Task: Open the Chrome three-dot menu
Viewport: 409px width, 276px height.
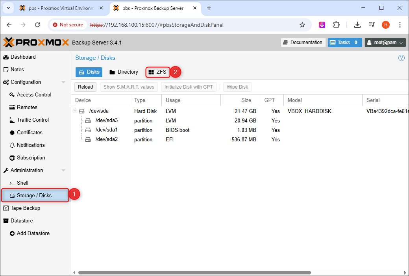Action: pos(400,25)
